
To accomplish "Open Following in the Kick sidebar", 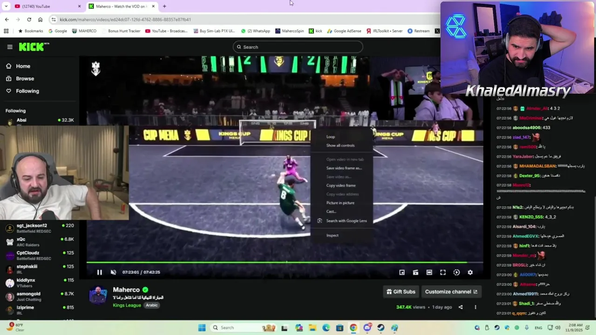I will pos(22,91).
